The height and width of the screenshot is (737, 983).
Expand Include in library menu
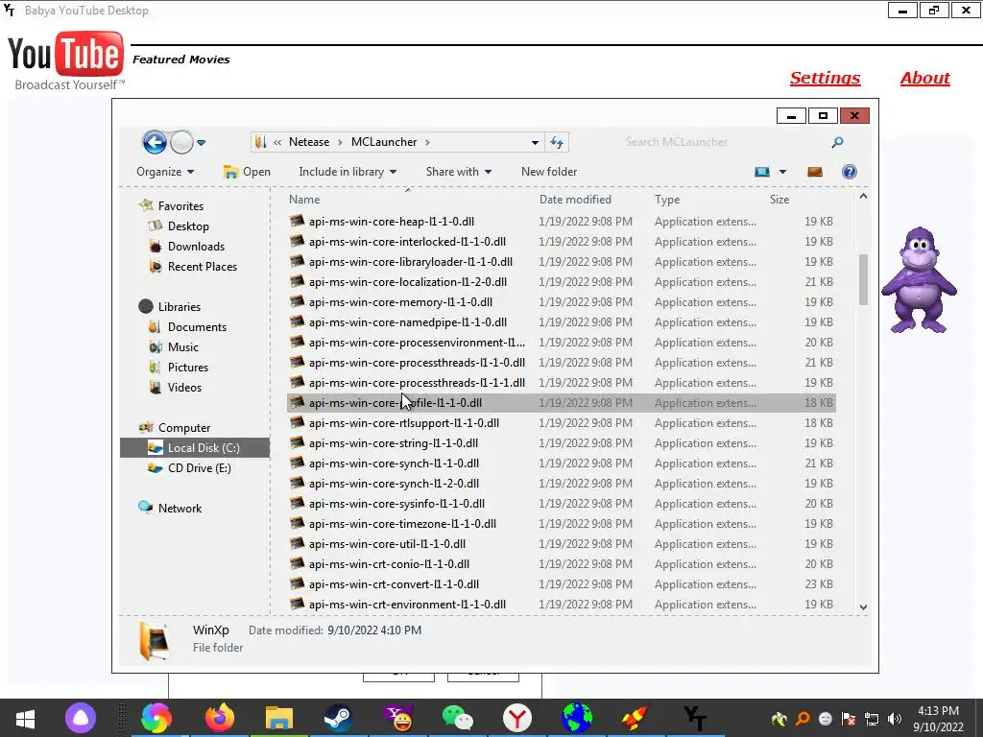point(348,172)
